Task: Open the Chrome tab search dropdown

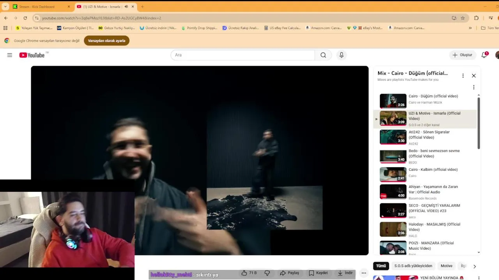Action: click(x=5, y=7)
